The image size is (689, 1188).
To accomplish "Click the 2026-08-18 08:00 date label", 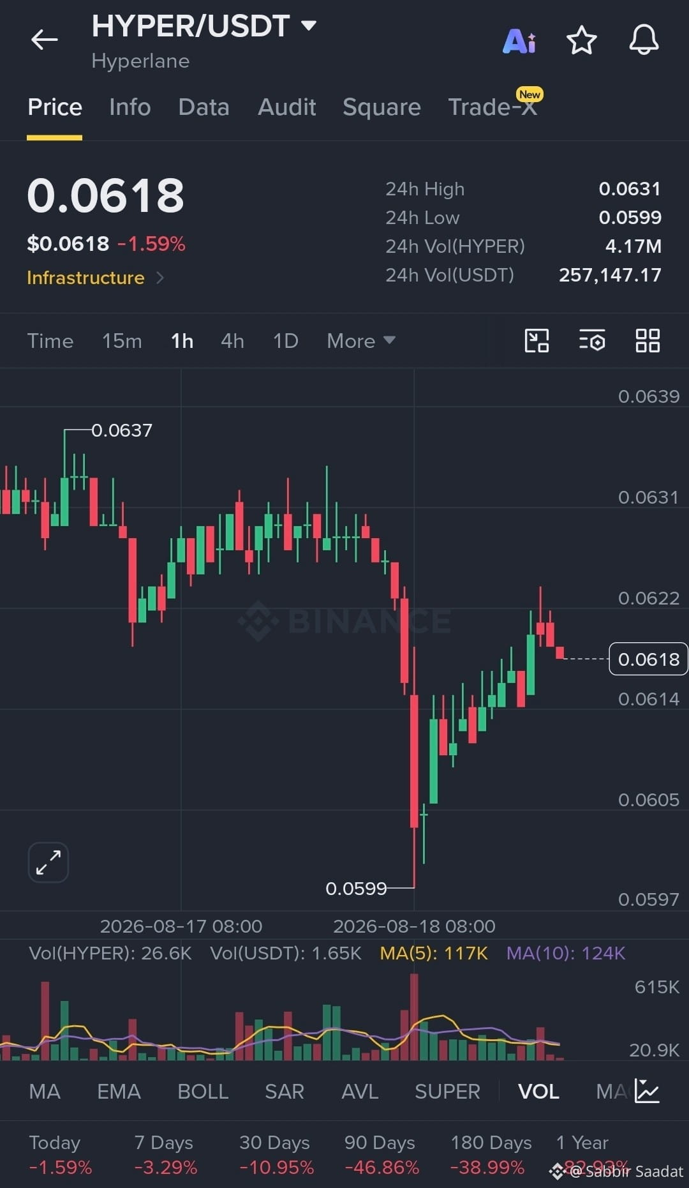I will point(414,926).
